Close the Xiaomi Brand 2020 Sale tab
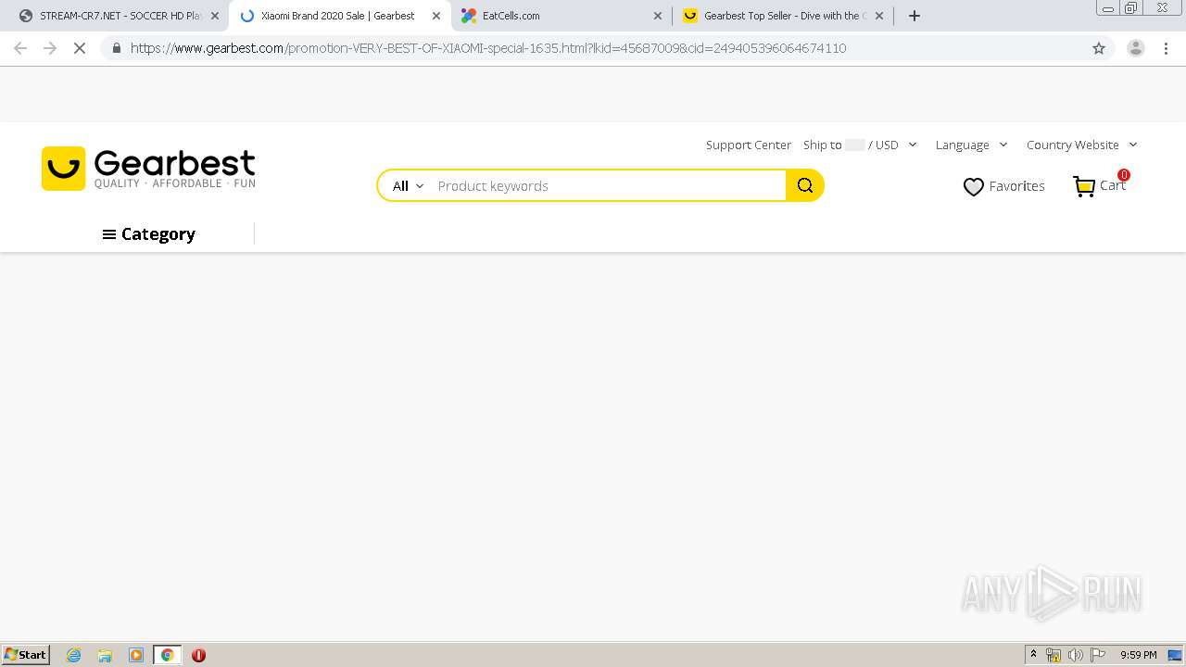The image size is (1186, 667). (x=436, y=16)
